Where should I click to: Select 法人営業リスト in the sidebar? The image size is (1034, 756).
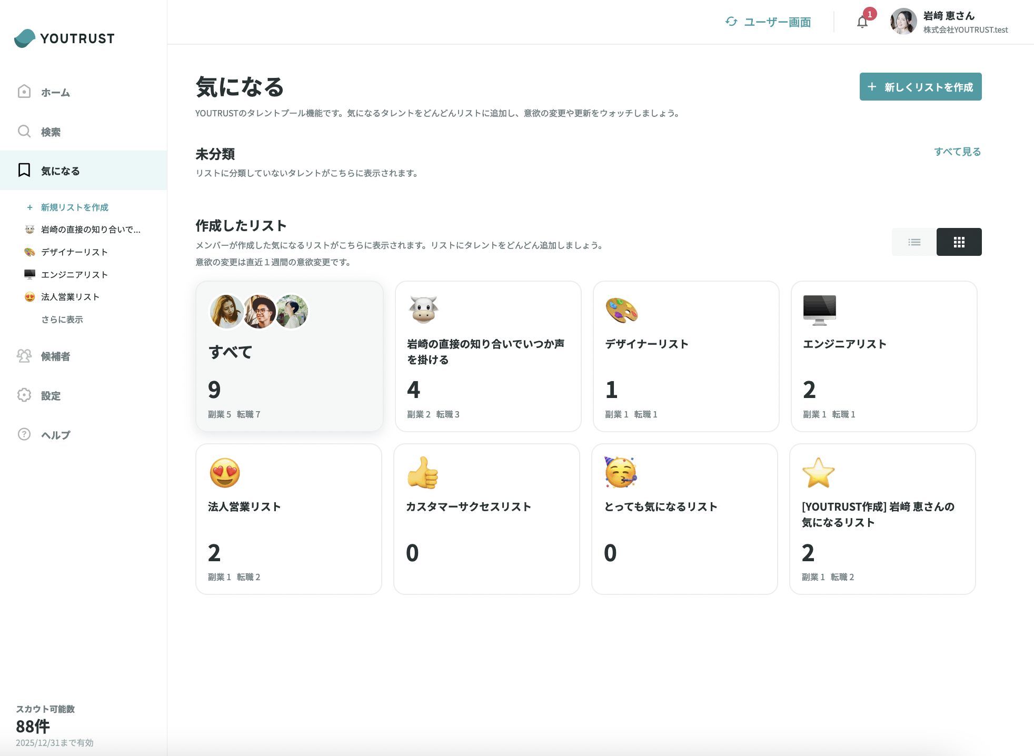(70, 297)
